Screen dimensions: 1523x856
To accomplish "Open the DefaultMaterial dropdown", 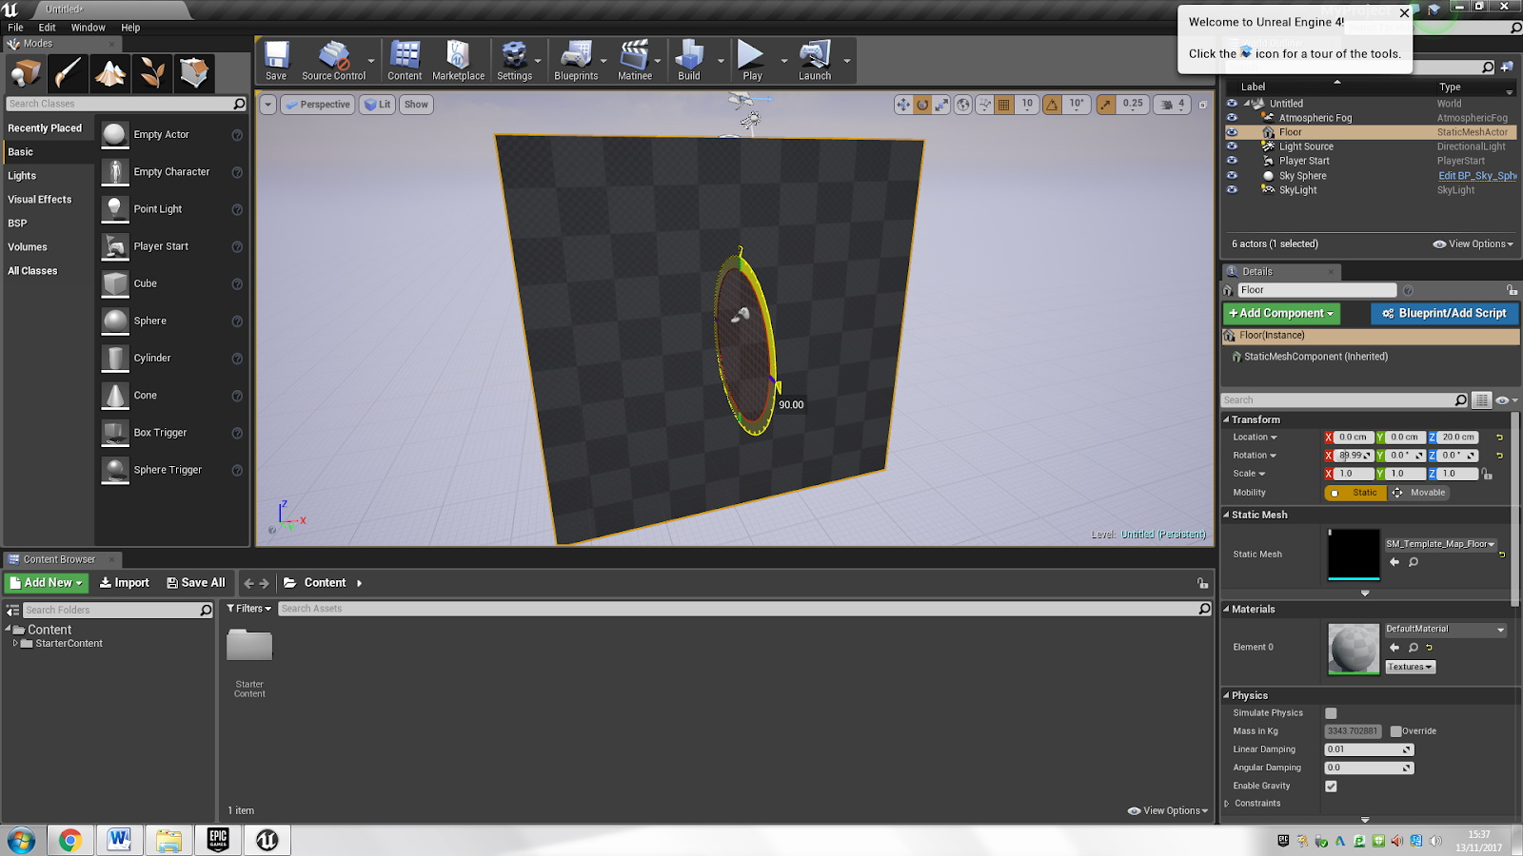I will pyautogui.click(x=1446, y=630).
